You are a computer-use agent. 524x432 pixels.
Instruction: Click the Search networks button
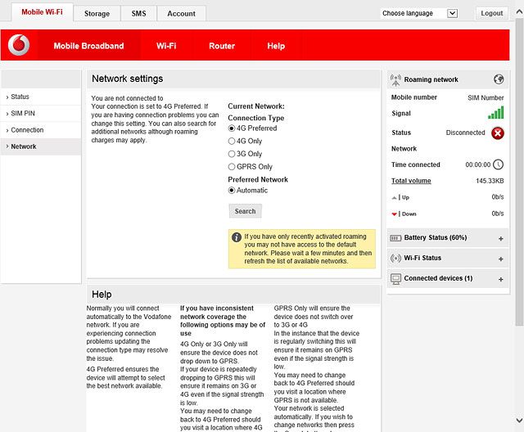tap(245, 211)
